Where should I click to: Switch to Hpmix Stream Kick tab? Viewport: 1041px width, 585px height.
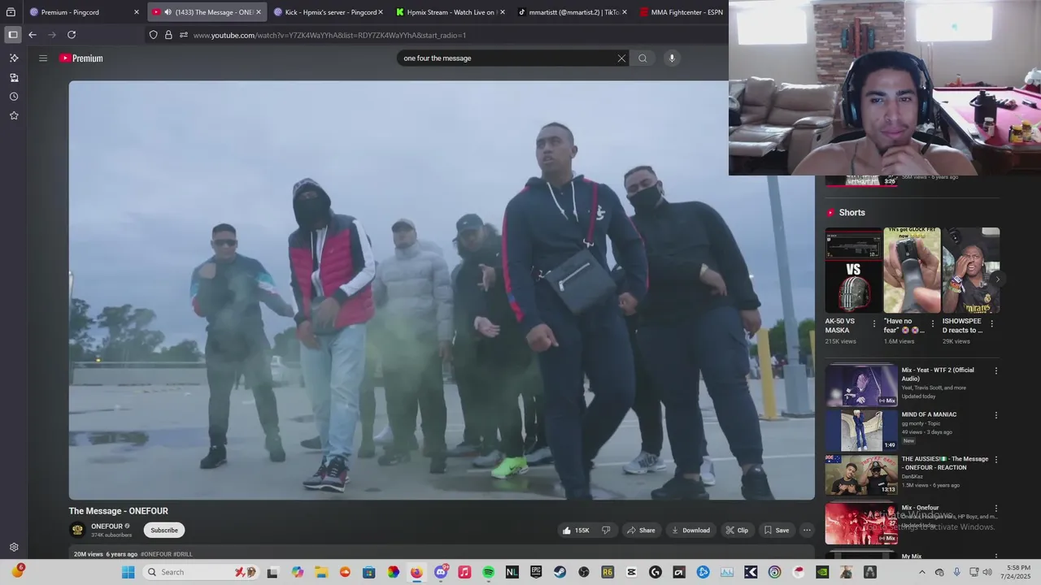click(450, 12)
